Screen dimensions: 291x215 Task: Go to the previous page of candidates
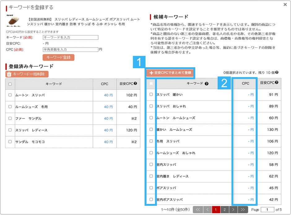pyautogui.click(x=207, y=210)
